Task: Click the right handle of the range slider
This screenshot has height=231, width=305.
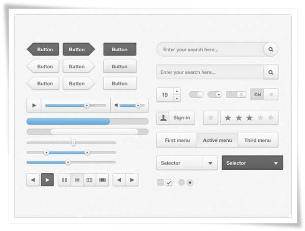Action: click(87, 152)
